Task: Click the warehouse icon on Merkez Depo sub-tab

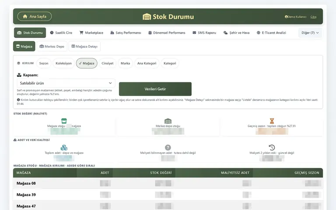Action: point(42,46)
